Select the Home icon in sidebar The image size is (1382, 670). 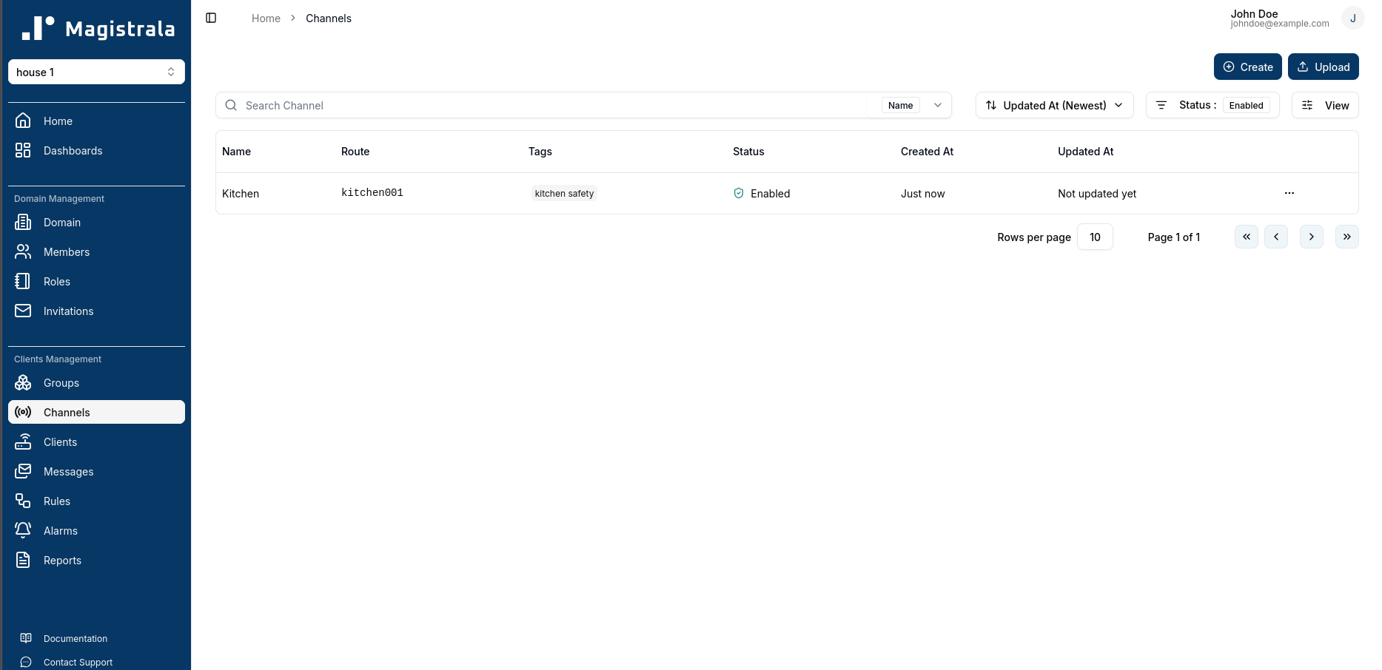tap(23, 121)
